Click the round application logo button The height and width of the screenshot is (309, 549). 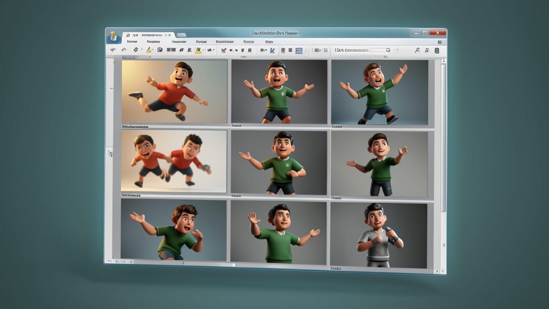click(x=114, y=36)
